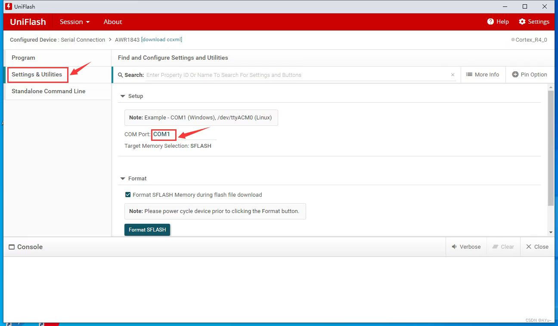Image resolution: width=558 pixels, height=326 pixels.
Task: Click the SFLASH target memory value
Action: pos(201,146)
